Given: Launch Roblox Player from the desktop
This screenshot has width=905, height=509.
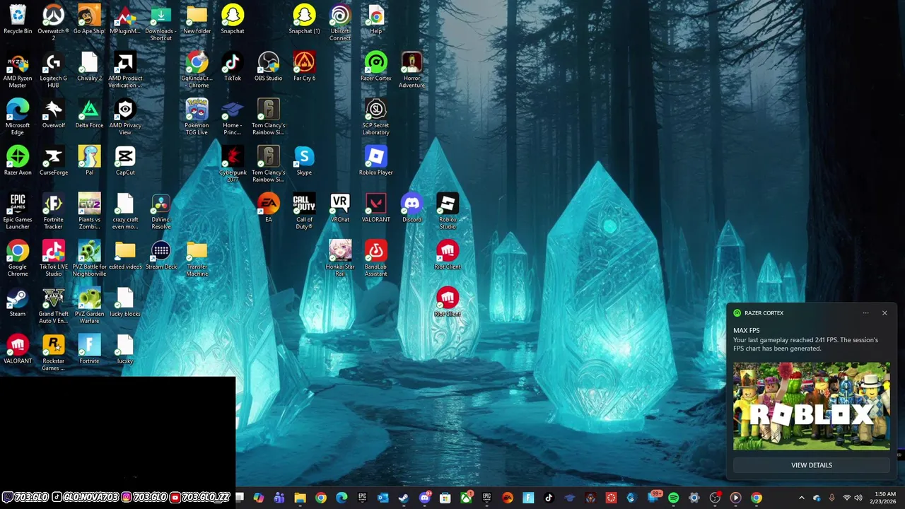Looking at the screenshot, I should 375,160.
